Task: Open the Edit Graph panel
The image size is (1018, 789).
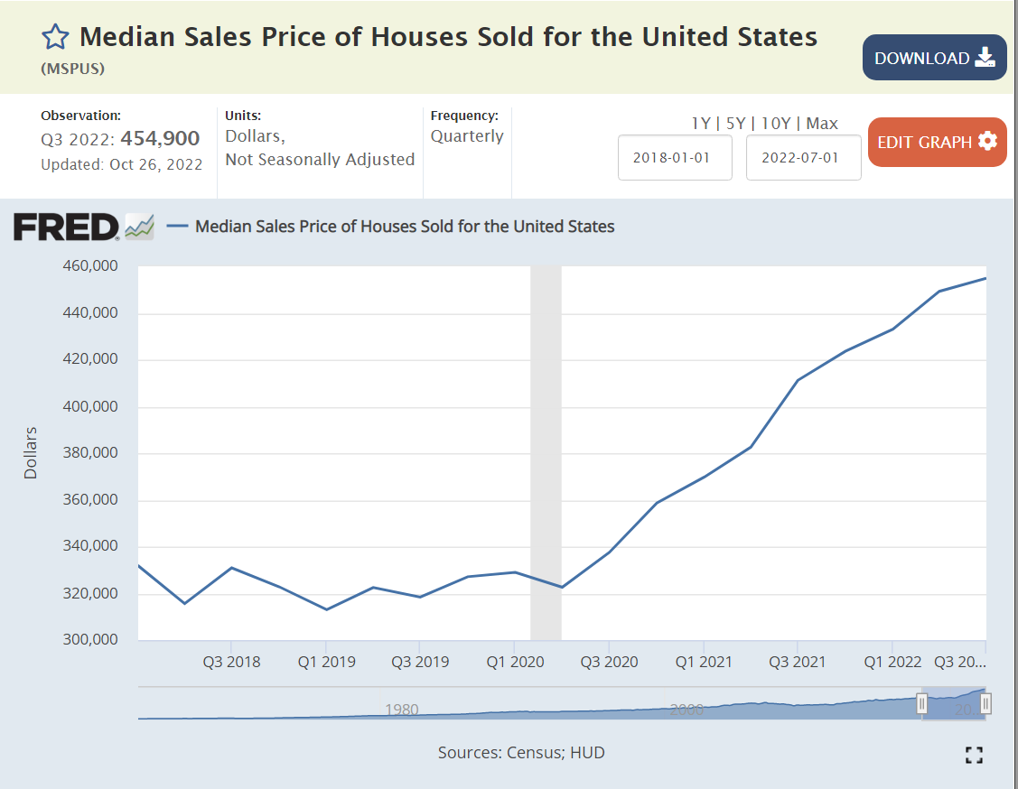Action: click(x=937, y=142)
